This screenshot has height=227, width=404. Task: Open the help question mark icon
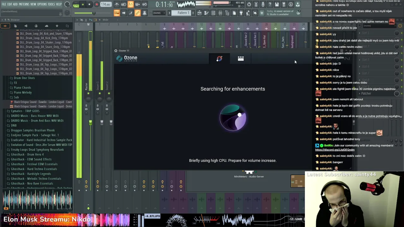270,4
